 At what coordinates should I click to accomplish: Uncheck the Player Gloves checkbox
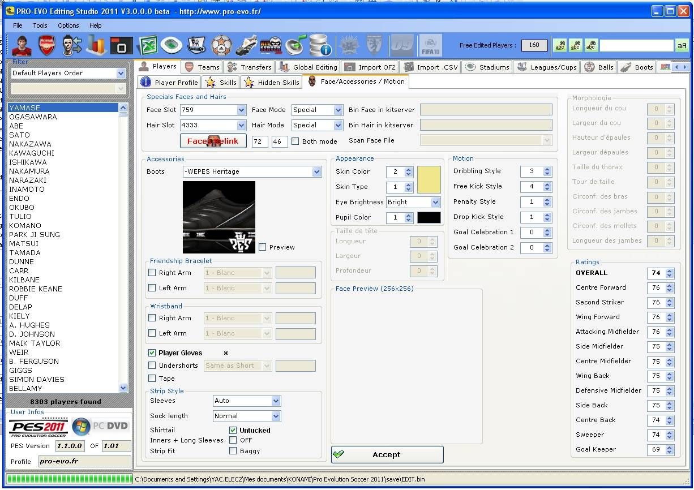152,353
